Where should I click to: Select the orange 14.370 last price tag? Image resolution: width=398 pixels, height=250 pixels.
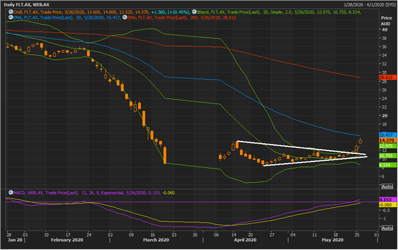(x=387, y=140)
